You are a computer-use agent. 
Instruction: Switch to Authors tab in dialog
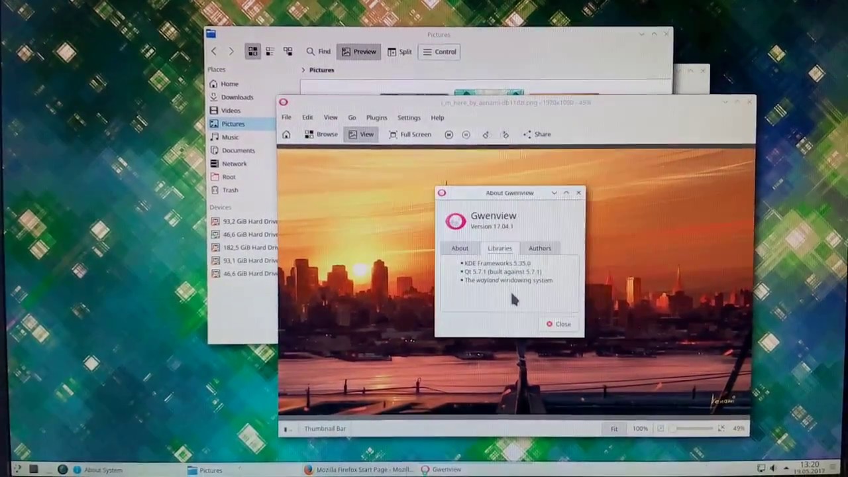(539, 248)
